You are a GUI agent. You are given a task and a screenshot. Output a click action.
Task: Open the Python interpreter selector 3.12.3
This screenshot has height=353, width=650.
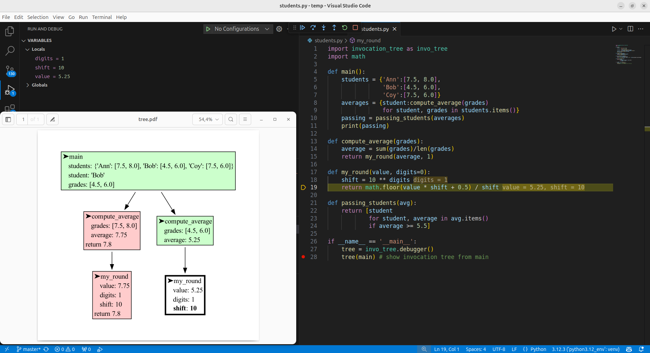pos(585,349)
